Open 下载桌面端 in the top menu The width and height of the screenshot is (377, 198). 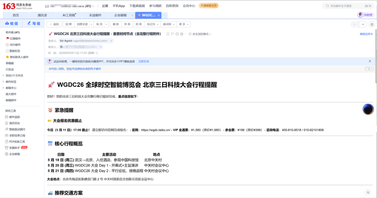pos(137,6)
